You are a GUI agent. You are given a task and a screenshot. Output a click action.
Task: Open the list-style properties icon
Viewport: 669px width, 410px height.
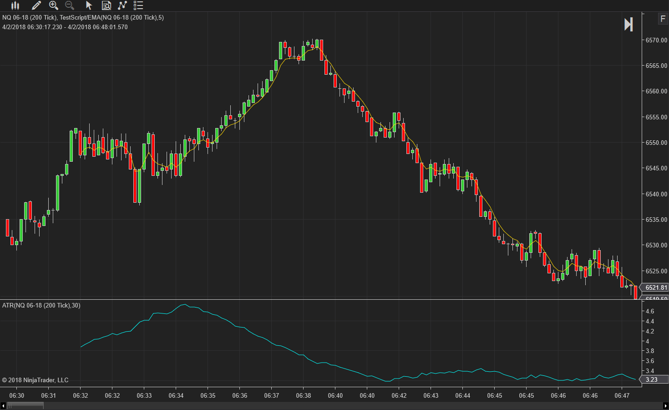point(138,5)
